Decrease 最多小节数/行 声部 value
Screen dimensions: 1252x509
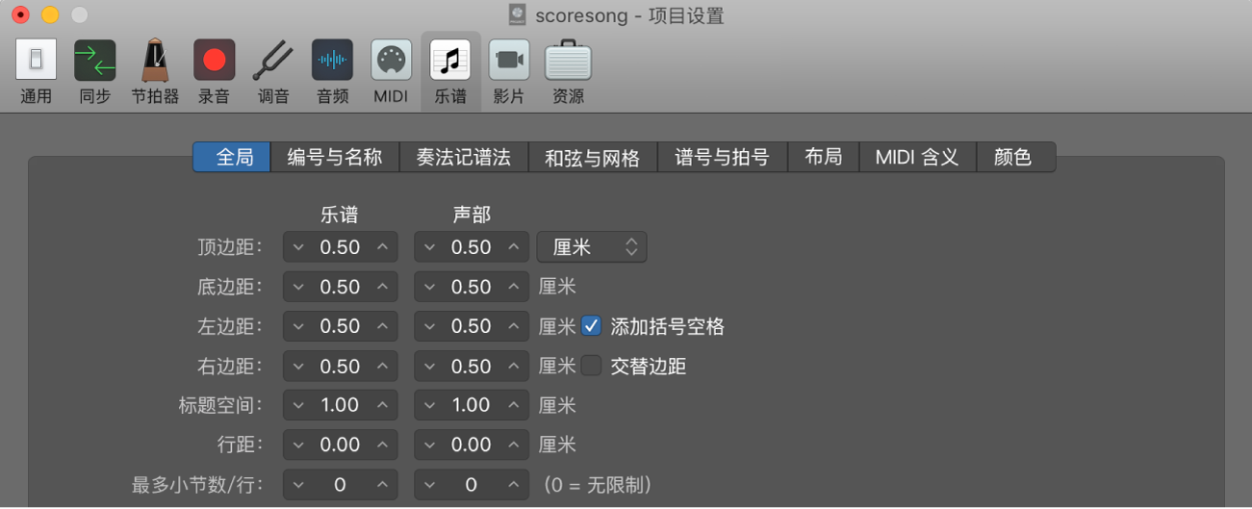click(429, 485)
